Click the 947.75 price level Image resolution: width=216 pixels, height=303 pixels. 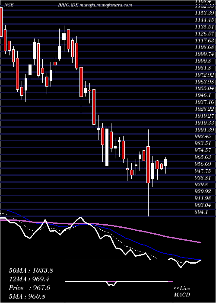[203, 171]
